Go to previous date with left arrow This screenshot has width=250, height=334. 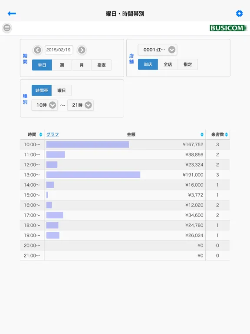coord(38,50)
